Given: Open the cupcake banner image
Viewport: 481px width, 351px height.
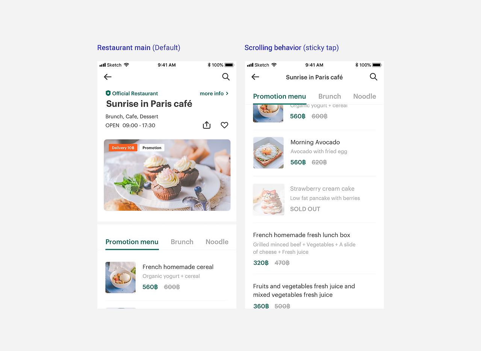Looking at the screenshot, I should 167,175.
